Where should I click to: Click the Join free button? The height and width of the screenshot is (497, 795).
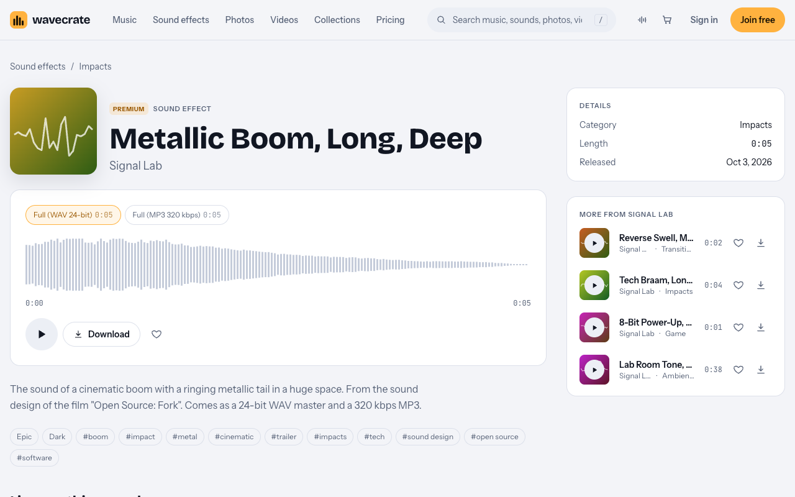tap(758, 20)
